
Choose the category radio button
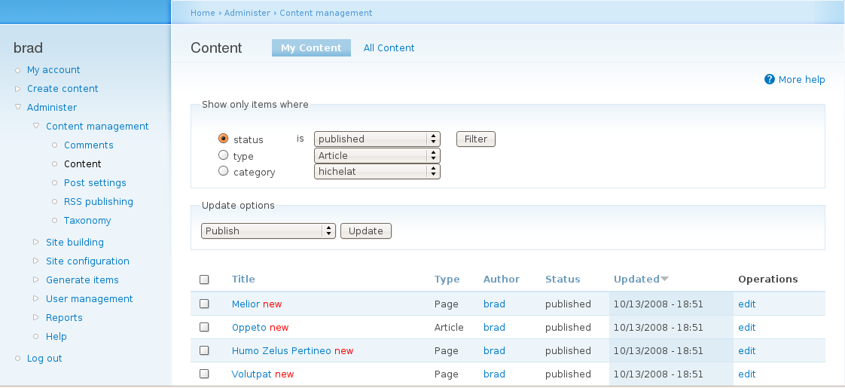(223, 172)
